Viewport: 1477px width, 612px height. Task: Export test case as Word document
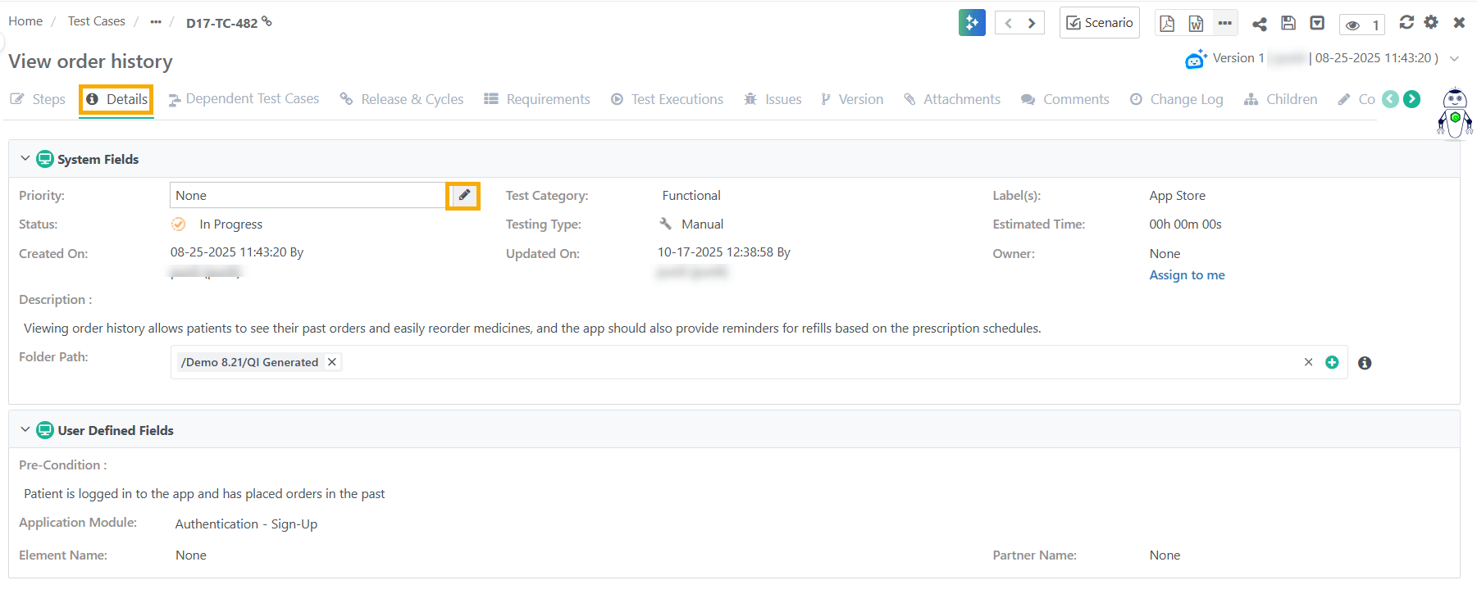tap(1196, 24)
